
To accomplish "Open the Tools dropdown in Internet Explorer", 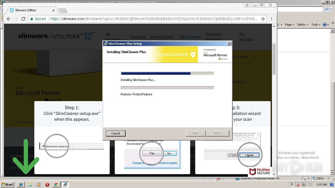I will click(316, 25).
